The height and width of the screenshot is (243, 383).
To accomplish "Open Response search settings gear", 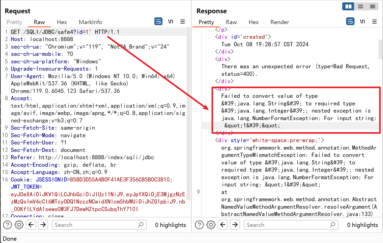I will click(x=211, y=225).
